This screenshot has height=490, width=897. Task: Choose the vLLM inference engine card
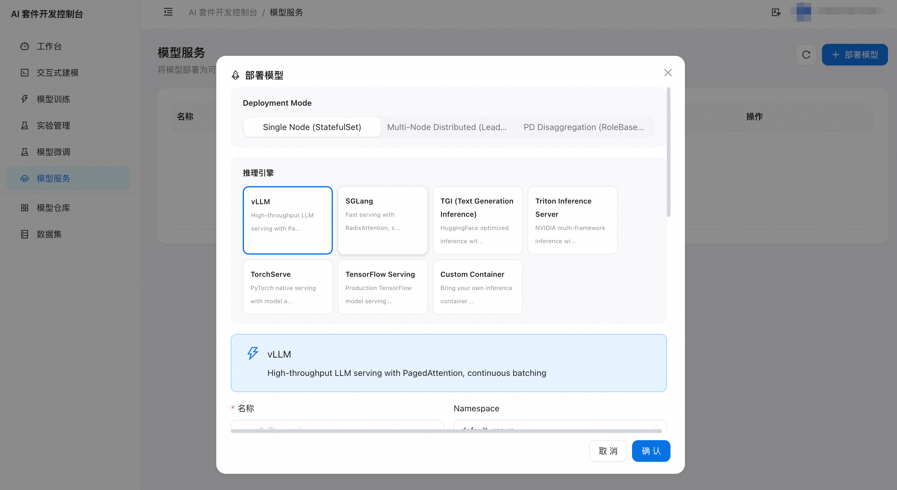pos(287,220)
